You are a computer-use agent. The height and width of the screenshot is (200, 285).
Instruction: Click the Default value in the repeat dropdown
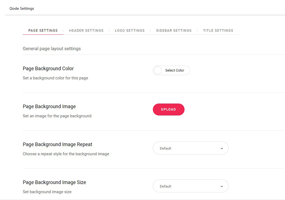coord(165,148)
